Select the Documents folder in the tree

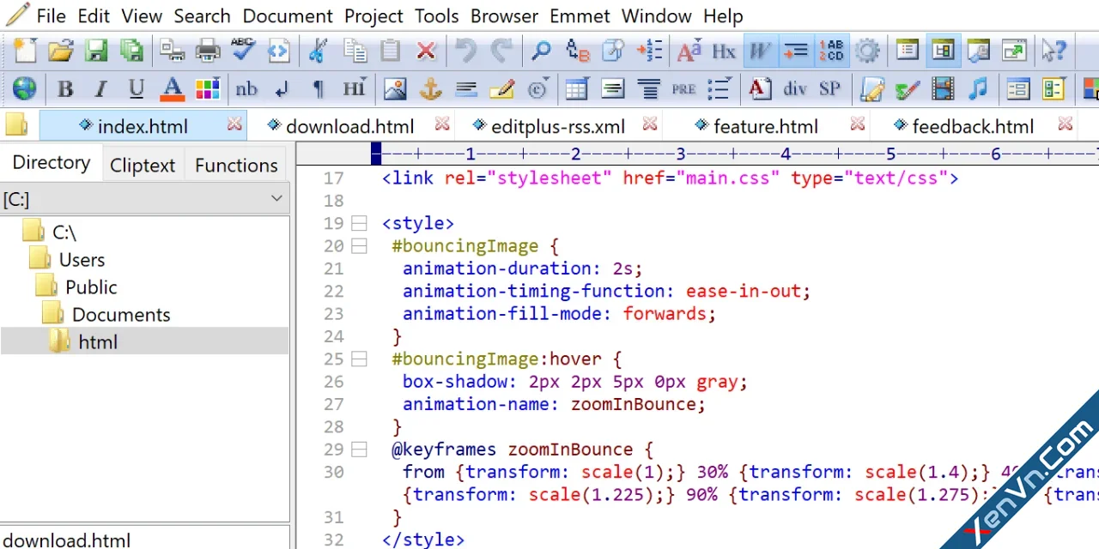point(121,315)
